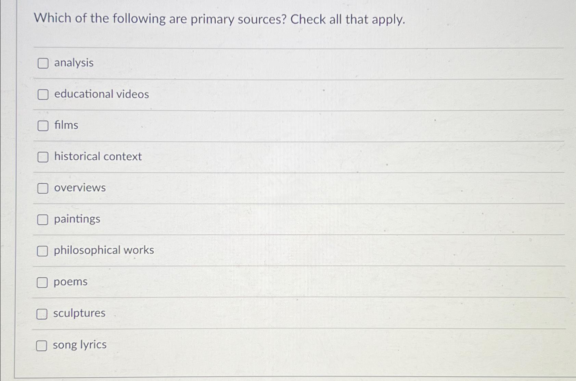Select the sculptures option label
Image resolution: width=576 pixels, height=381 pixels.
[79, 313]
